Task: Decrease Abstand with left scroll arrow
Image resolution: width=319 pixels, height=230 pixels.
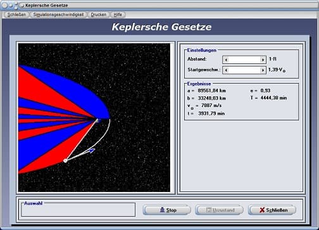Action: click(x=226, y=60)
